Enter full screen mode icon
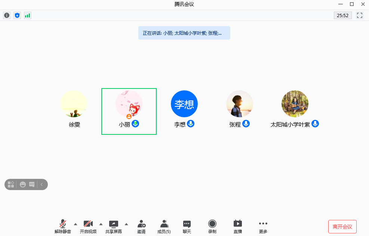The height and width of the screenshot is (236, 369). pyautogui.click(x=360, y=16)
